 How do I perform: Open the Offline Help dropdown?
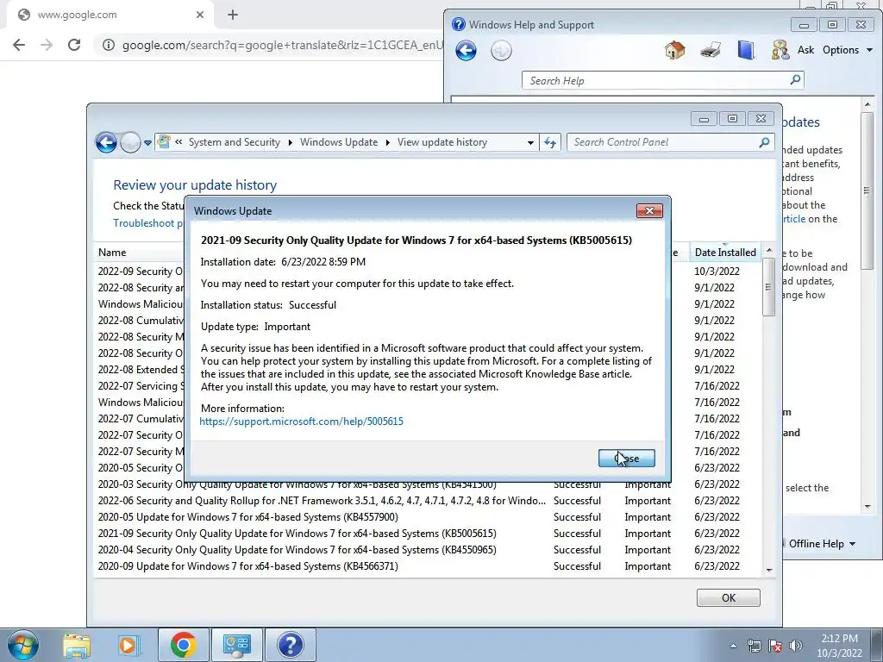[822, 544]
